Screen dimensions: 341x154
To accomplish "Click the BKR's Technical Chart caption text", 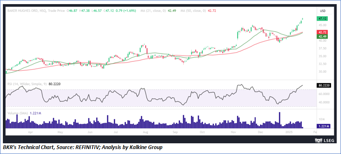I will tap(82, 147).
